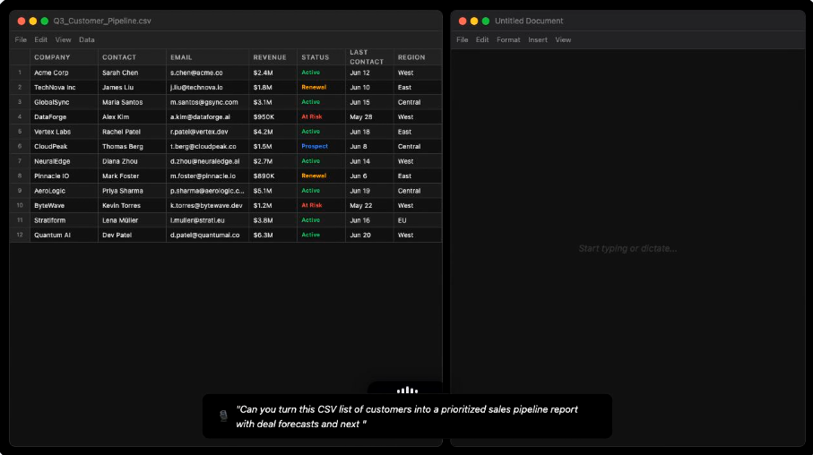Click Renewal status in TechNova Inc row
This screenshot has height=455, width=813.
coord(314,87)
